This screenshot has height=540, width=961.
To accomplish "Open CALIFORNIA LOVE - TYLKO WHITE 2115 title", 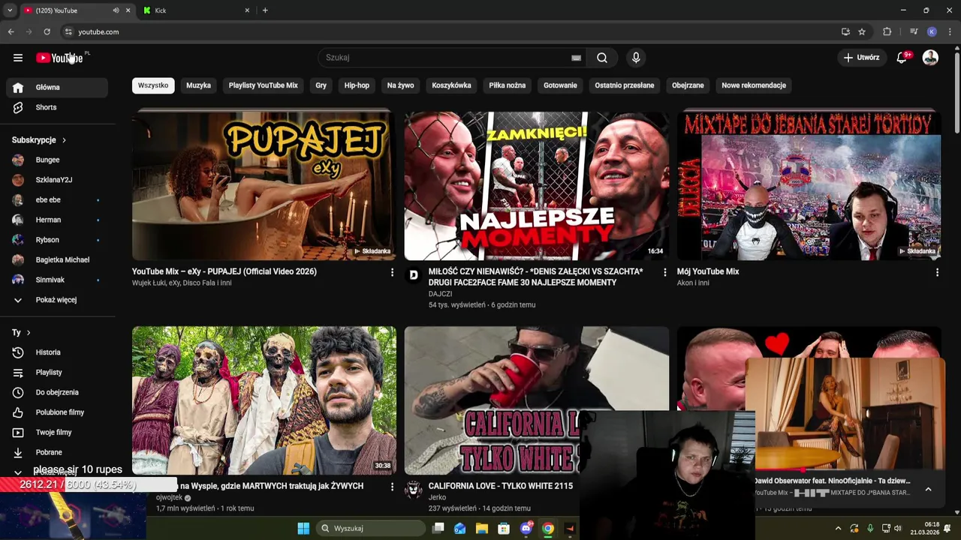I will coord(501,486).
